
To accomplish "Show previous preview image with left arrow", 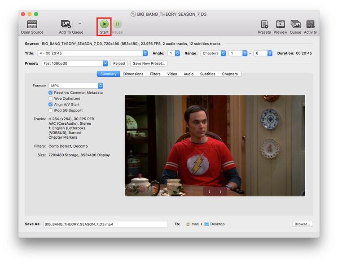I will coord(209,192).
